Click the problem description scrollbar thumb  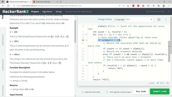[75, 32]
